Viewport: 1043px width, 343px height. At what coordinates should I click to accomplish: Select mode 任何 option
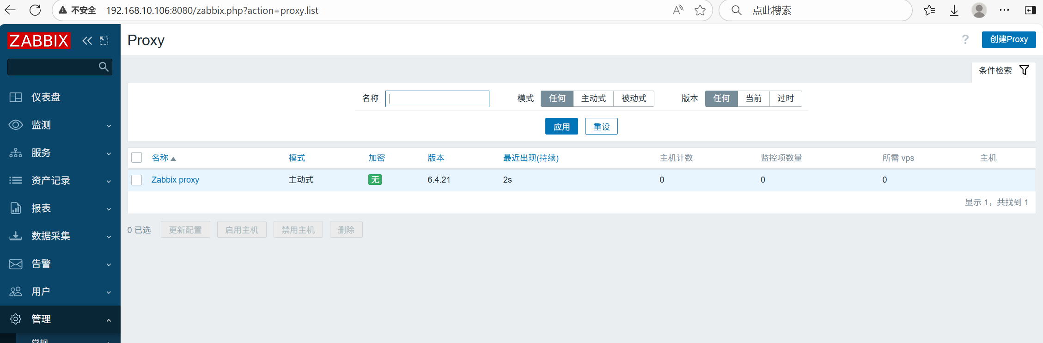[x=557, y=98]
